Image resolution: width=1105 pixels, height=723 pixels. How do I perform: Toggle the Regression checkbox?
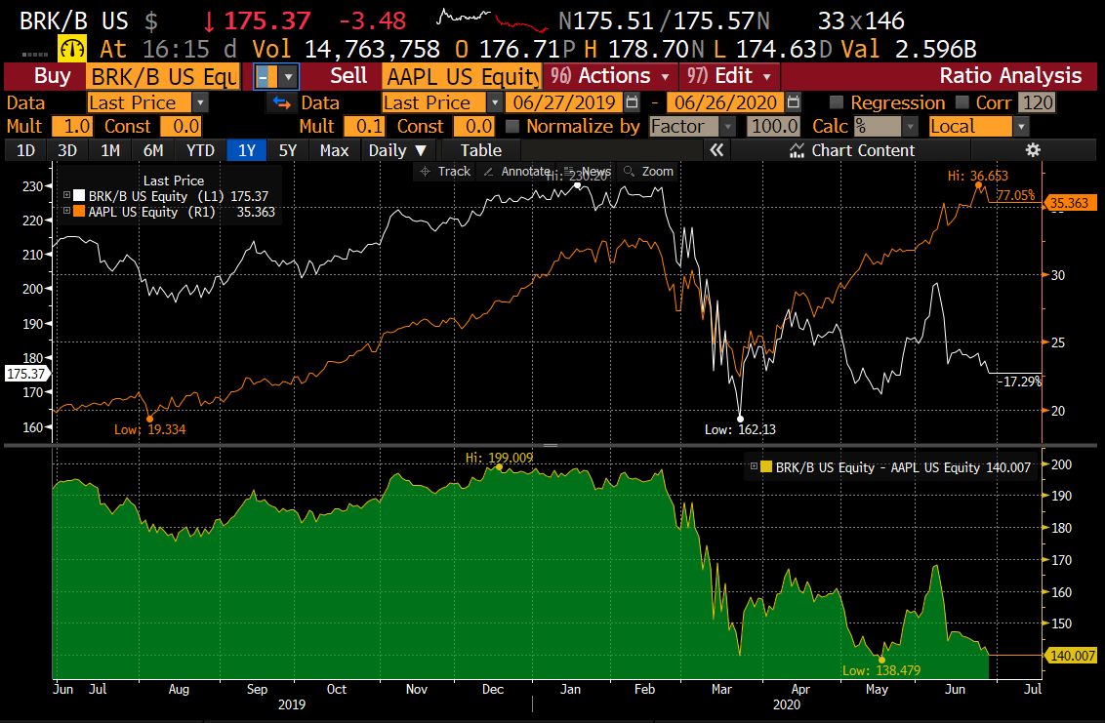[x=837, y=102]
